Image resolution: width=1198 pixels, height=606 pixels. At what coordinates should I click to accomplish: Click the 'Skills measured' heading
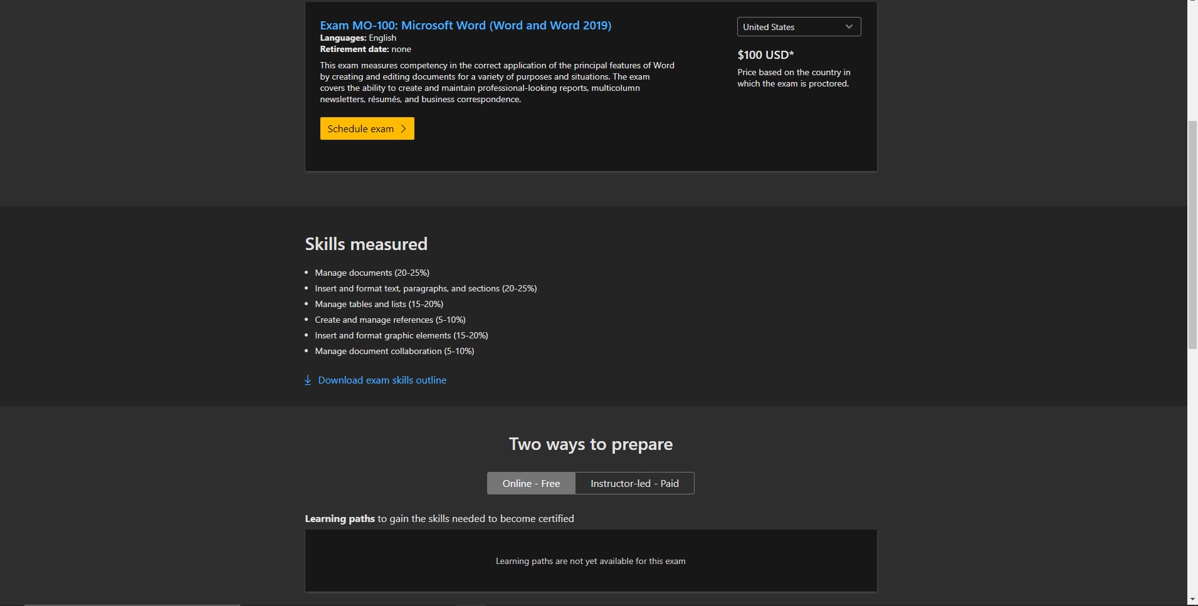(366, 244)
